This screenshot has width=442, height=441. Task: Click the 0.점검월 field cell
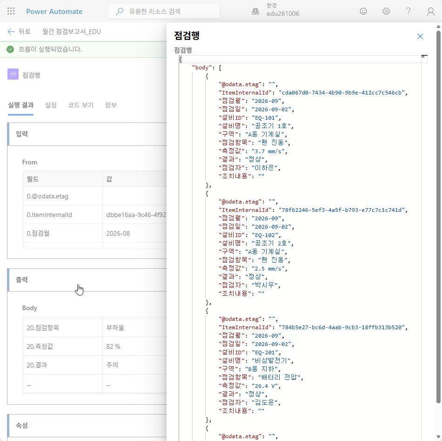pyautogui.click(x=63, y=233)
